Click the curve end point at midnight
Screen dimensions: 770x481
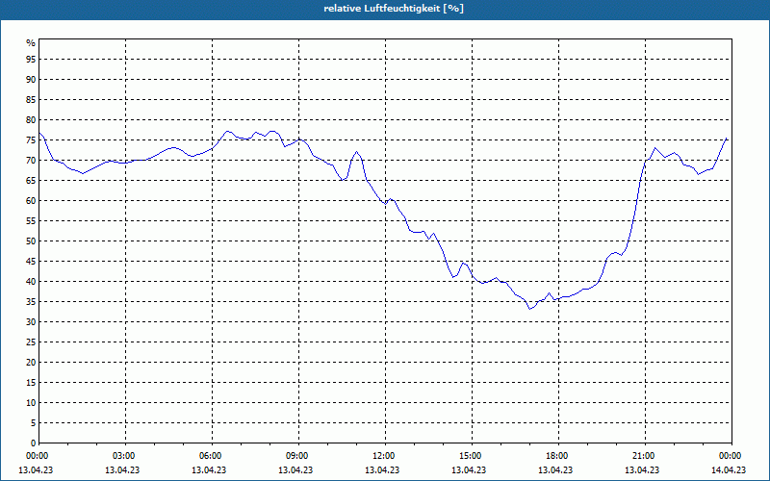[x=727, y=139]
